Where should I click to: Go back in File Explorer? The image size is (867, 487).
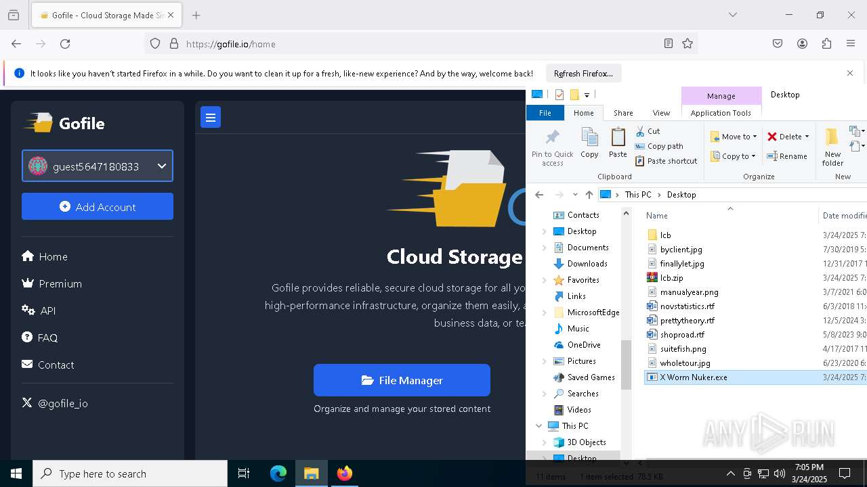(x=539, y=195)
